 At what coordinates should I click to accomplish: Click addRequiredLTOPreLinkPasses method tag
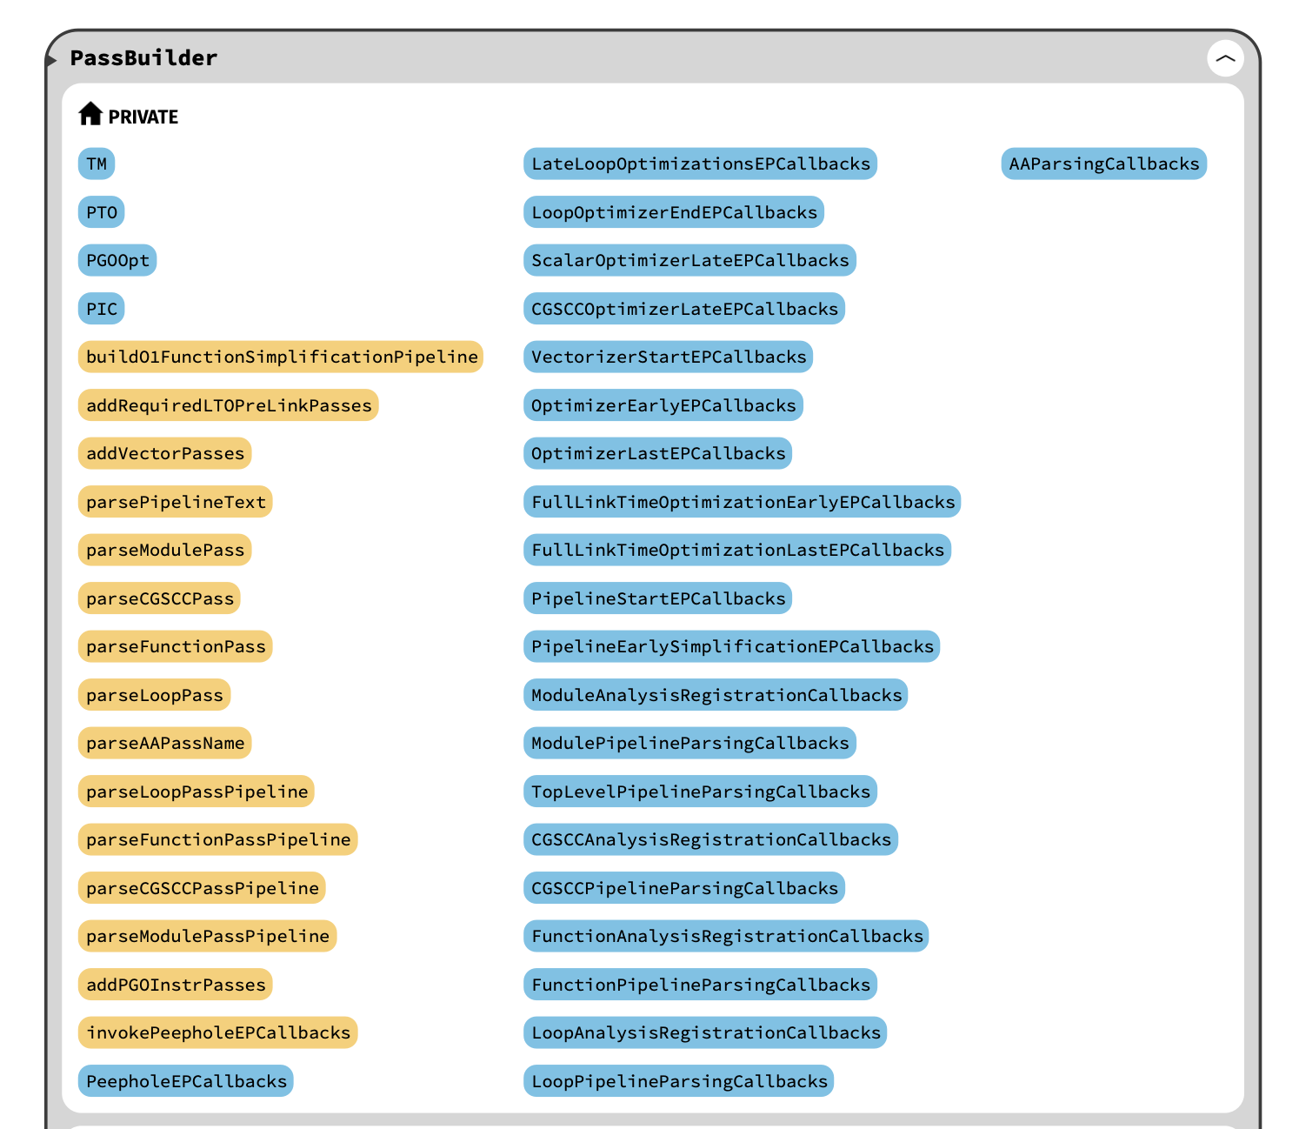(x=228, y=405)
